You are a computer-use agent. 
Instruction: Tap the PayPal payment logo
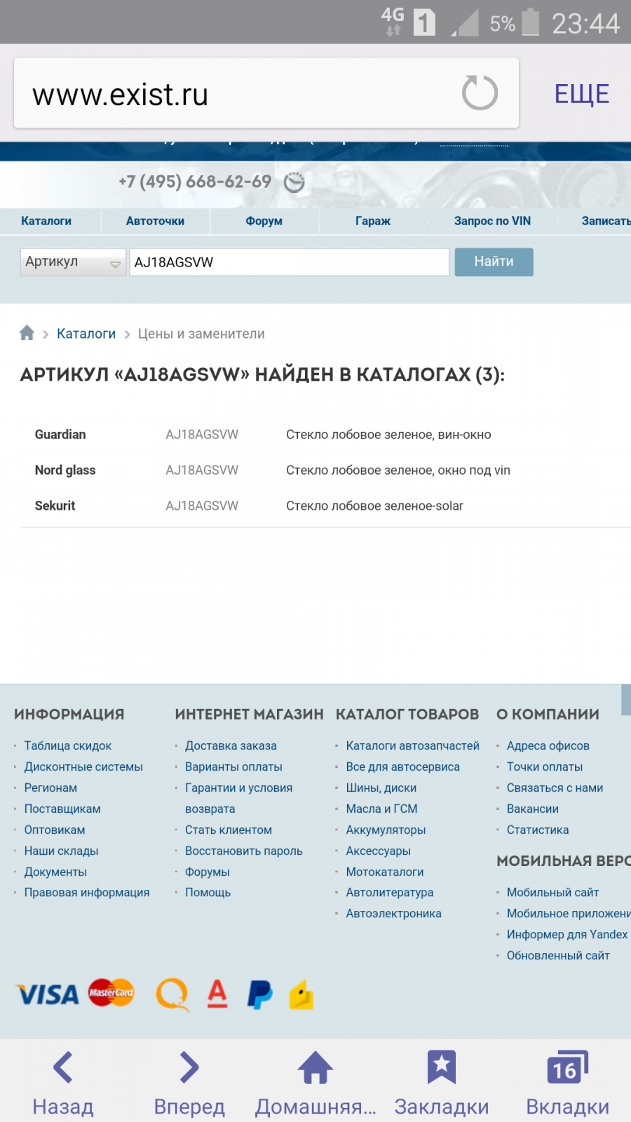(x=259, y=994)
